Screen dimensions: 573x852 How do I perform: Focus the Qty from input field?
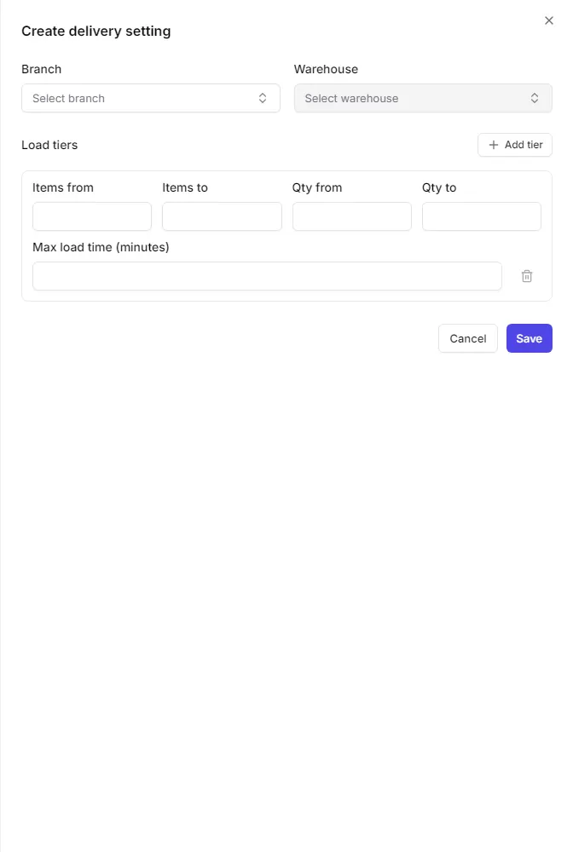click(352, 216)
